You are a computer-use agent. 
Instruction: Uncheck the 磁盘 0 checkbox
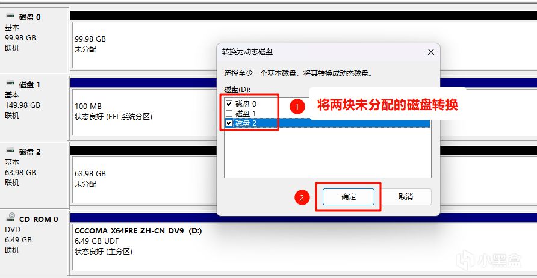tap(229, 103)
